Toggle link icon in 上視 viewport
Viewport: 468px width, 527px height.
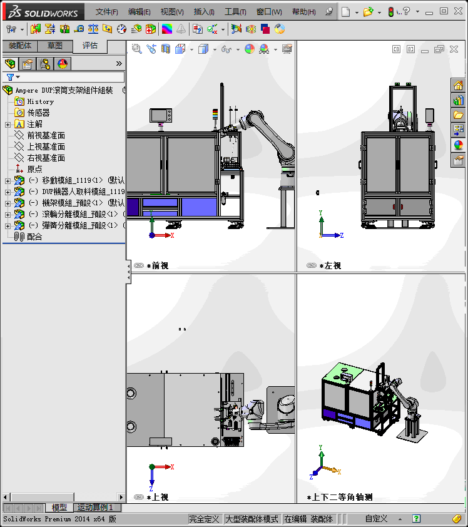coord(139,497)
